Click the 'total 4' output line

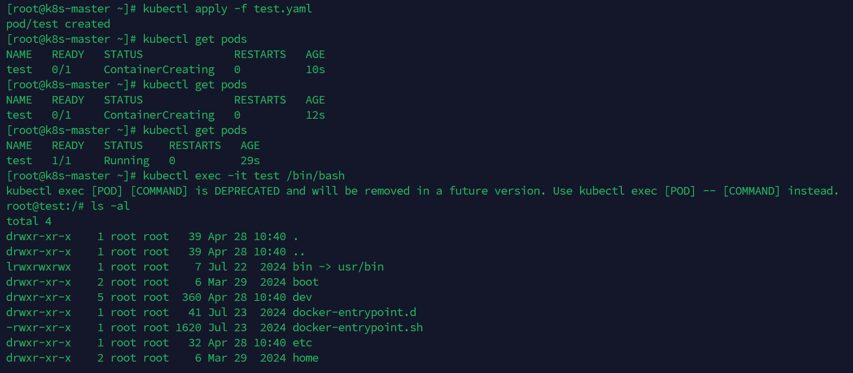[29, 222]
